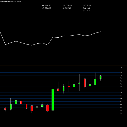Click the tallest green candlestick body

(53, 100)
